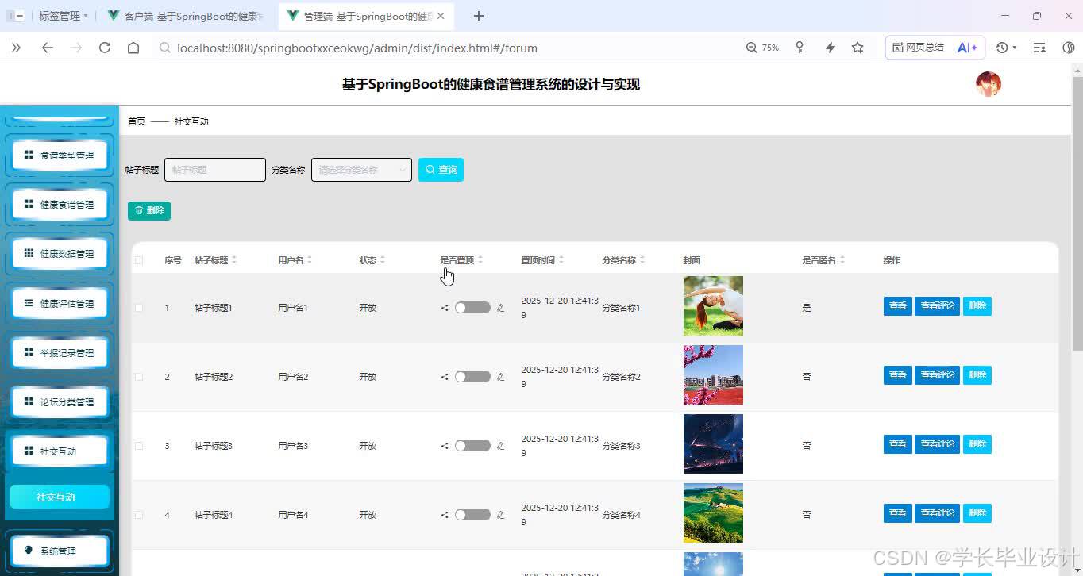Viewport: 1083px width, 576px height.
Task: Expand the 系统管理 sidebar menu
Action: point(60,551)
